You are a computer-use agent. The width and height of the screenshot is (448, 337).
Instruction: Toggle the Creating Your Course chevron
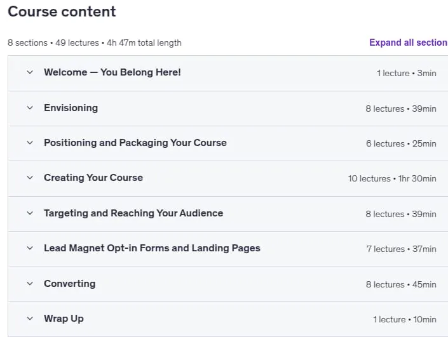[30, 178]
